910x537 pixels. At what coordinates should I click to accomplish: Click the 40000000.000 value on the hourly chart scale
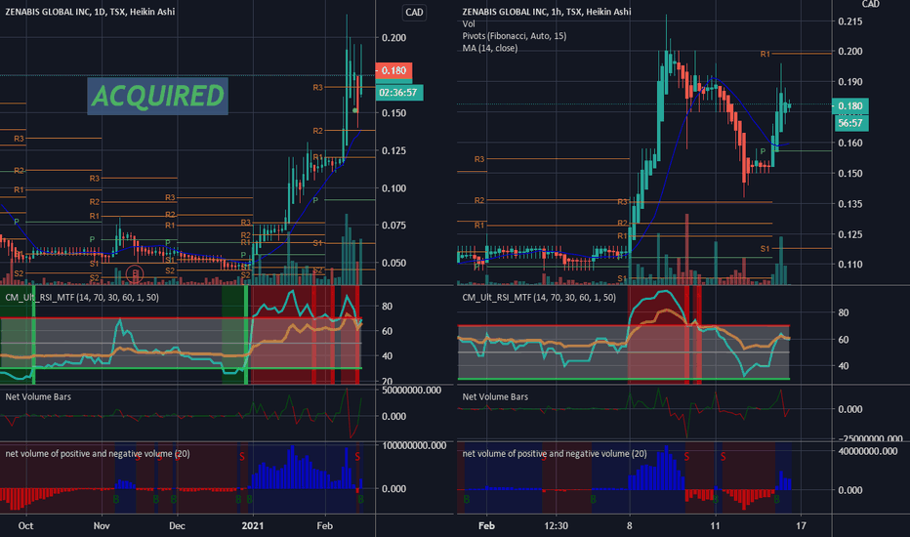pos(868,452)
